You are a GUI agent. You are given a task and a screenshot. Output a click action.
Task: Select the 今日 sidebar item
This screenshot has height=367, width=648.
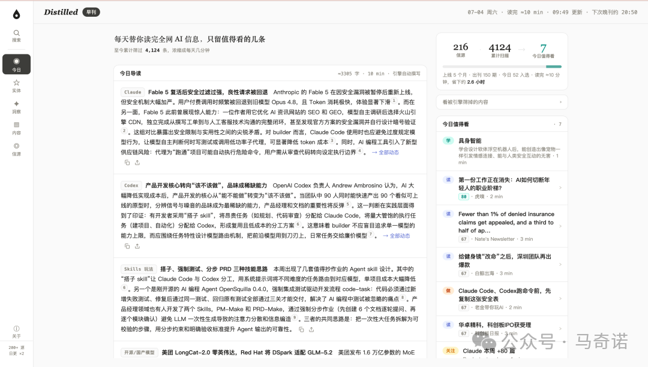tap(17, 64)
